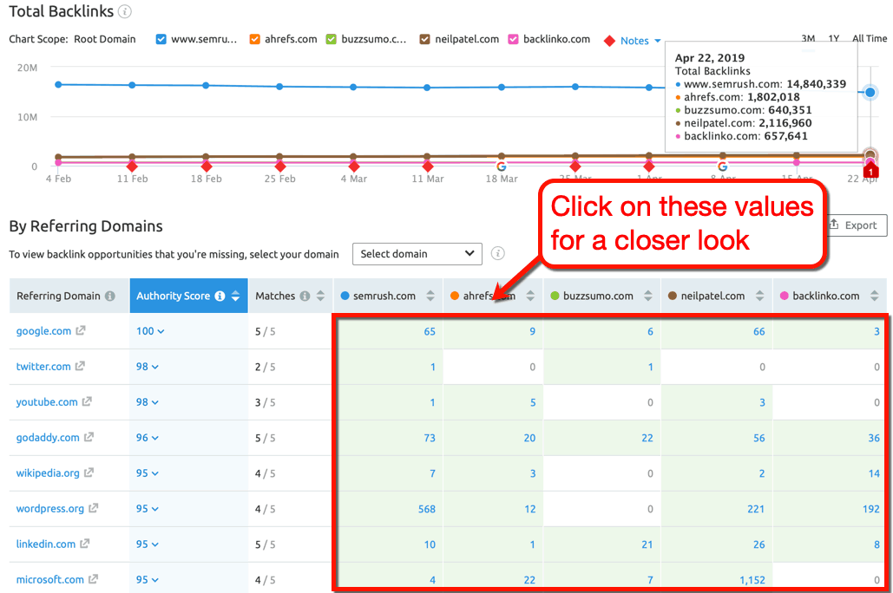Click the info icon beside the Select domain dropdown
The width and height of the screenshot is (893, 593).
497,253
